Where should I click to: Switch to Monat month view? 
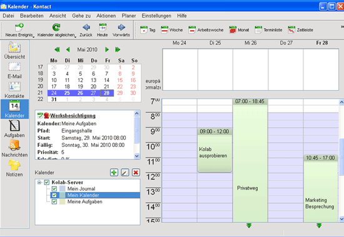click(x=239, y=30)
